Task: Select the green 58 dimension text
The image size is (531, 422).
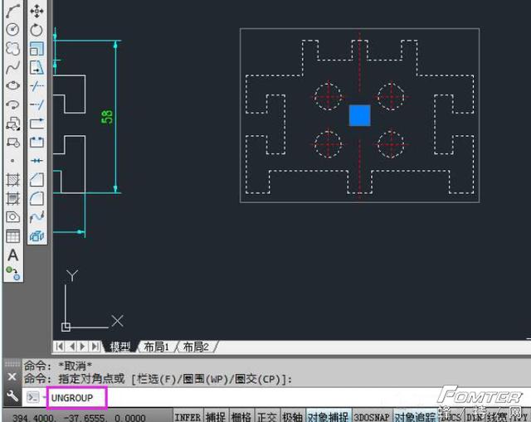Action: [107, 117]
